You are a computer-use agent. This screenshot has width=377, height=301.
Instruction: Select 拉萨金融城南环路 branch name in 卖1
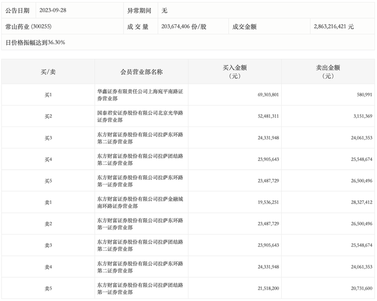pyautogui.click(x=140, y=202)
